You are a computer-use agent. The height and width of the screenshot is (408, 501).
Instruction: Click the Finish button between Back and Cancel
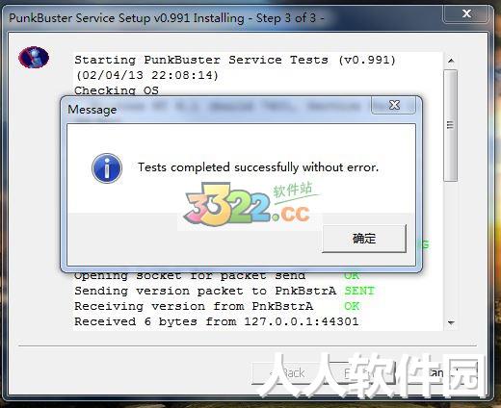tap(363, 373)
